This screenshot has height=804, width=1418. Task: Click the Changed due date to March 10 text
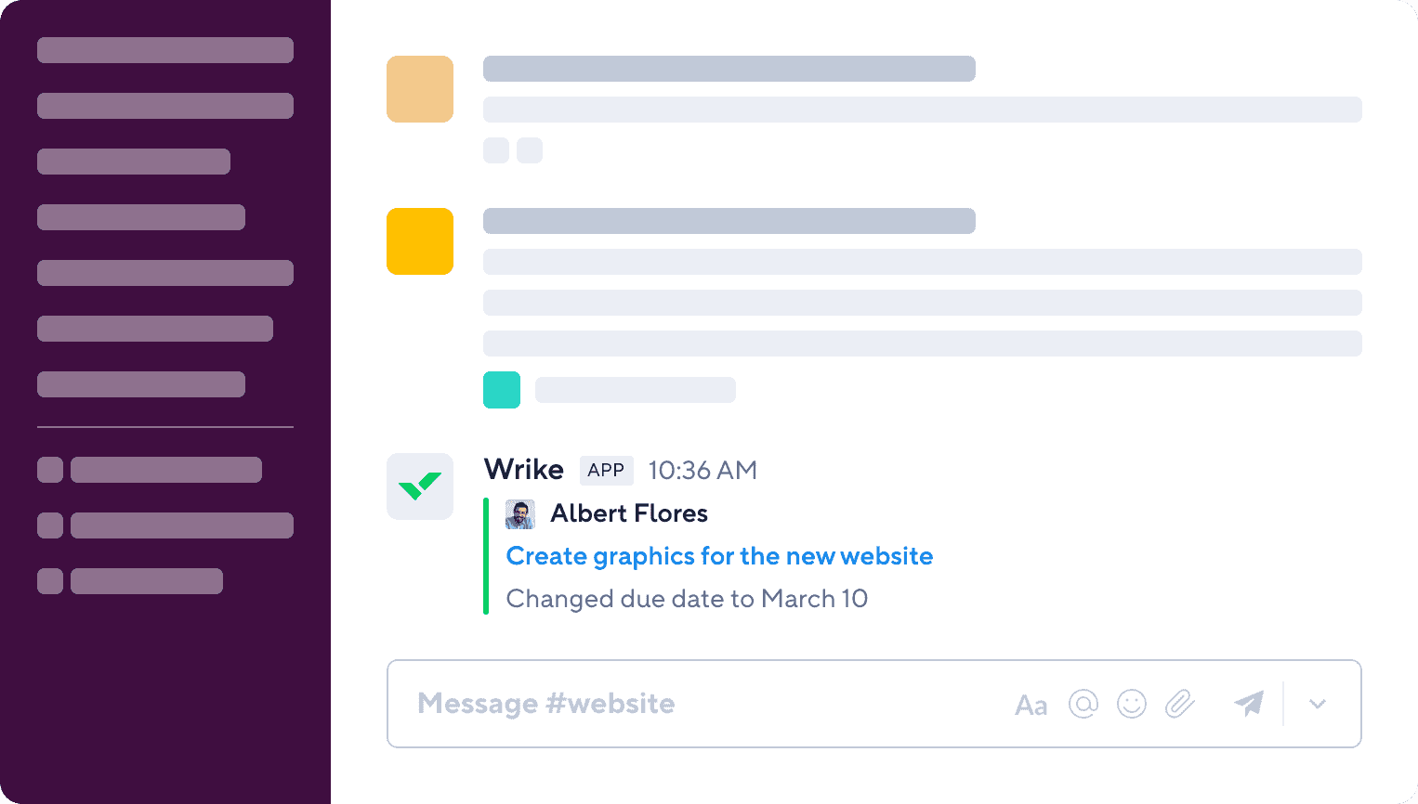(686, 599)
